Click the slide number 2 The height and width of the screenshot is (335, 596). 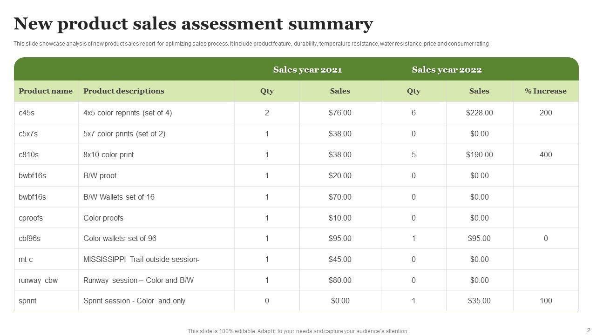pyautogui.click(x=589, y=329)
